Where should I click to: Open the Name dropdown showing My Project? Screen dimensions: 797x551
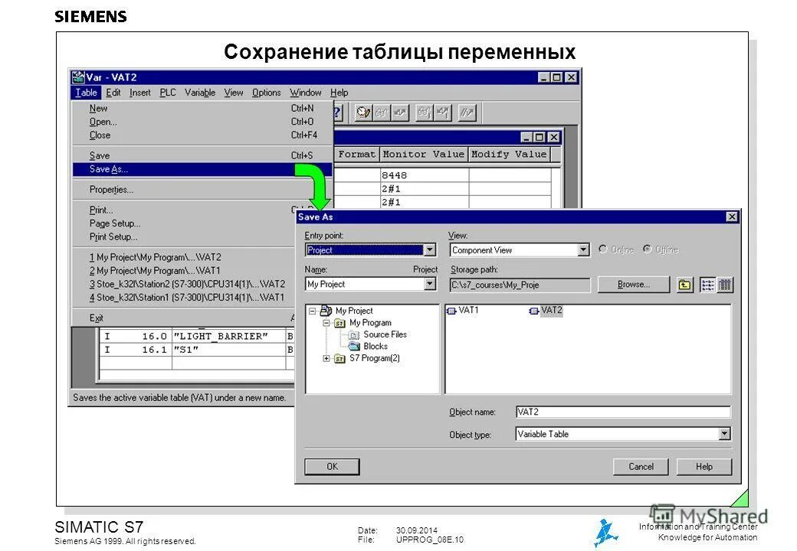[430, 284]
